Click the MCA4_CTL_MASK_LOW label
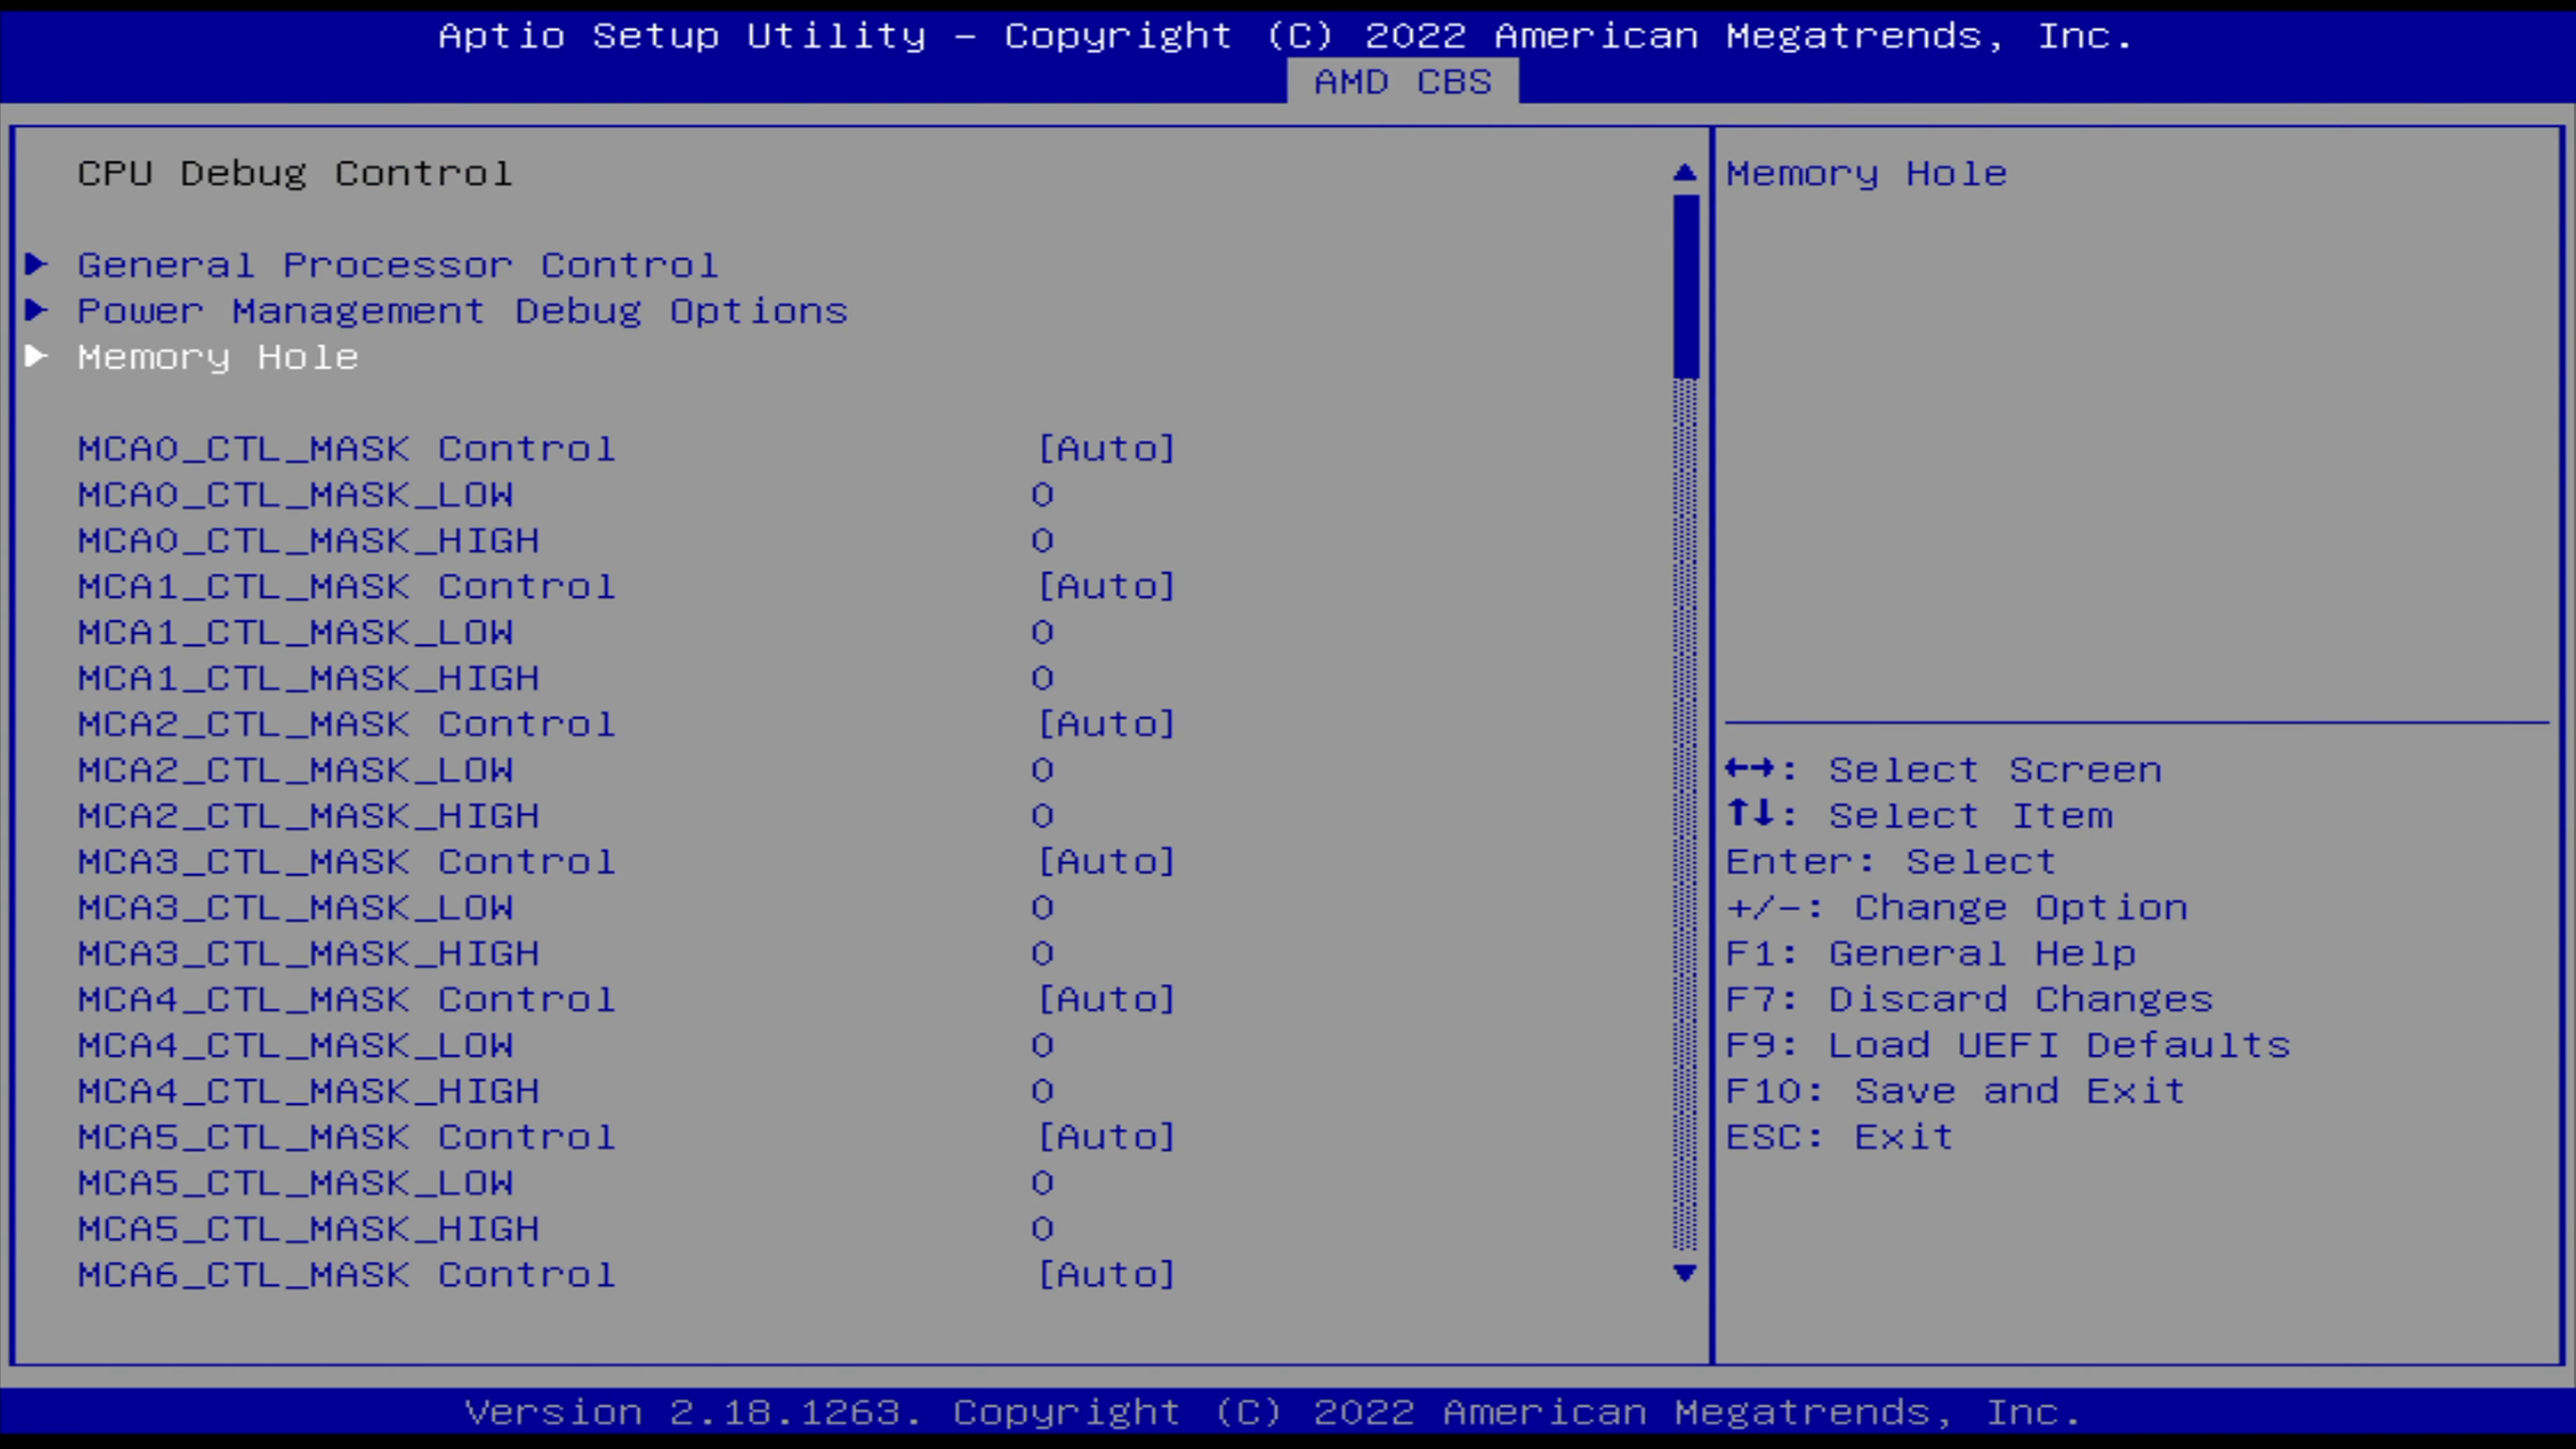The image size is (2576, 1449). coord(296,1046)
